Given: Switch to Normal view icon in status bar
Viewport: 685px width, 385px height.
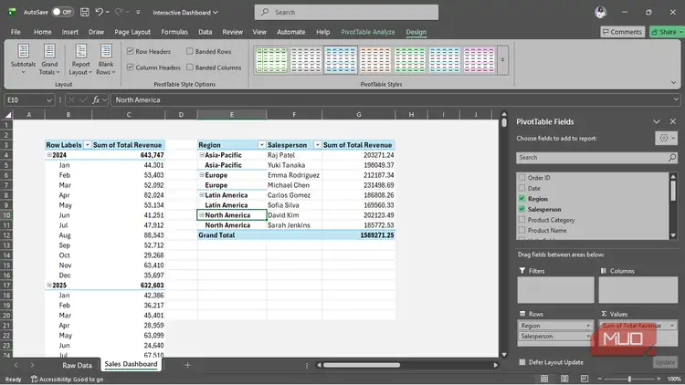Looking at the screenshot, I should pos(544,379).
